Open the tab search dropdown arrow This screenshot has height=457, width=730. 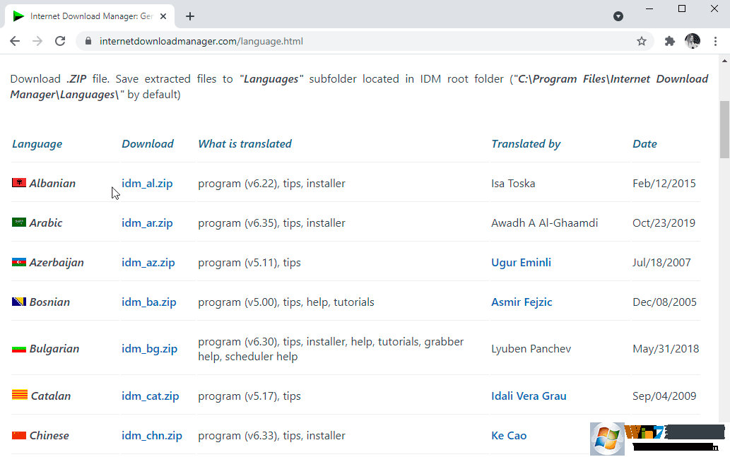[618, 16]
